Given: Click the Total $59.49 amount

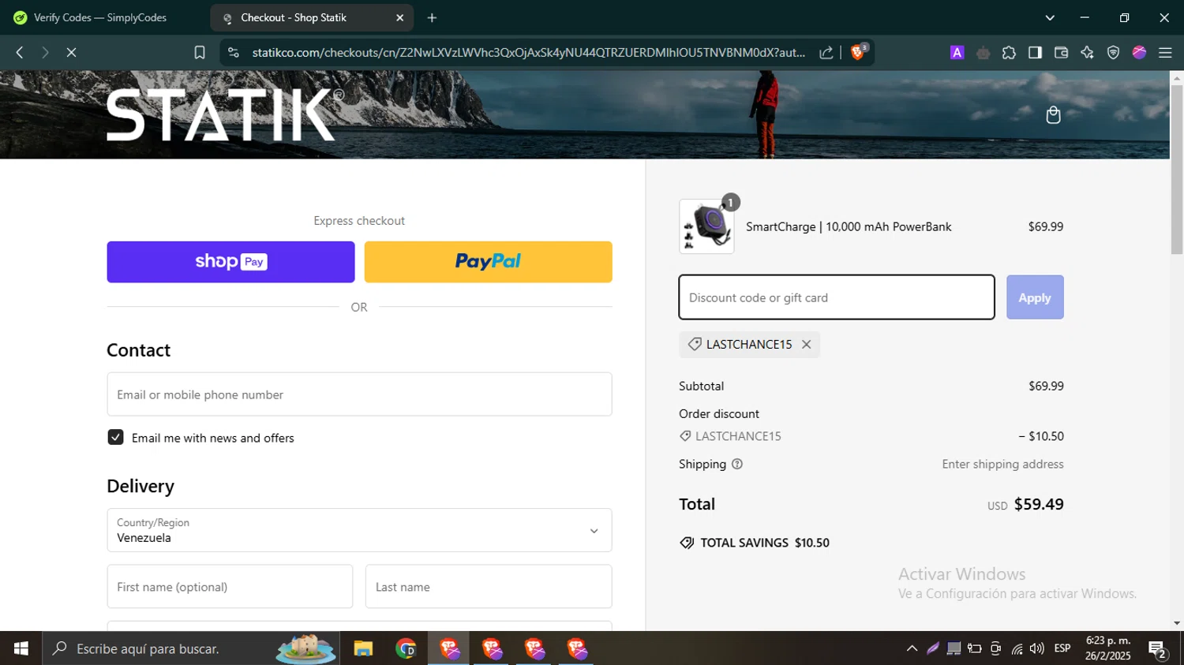Looking at the screenshot, I should coord(1039,504).
